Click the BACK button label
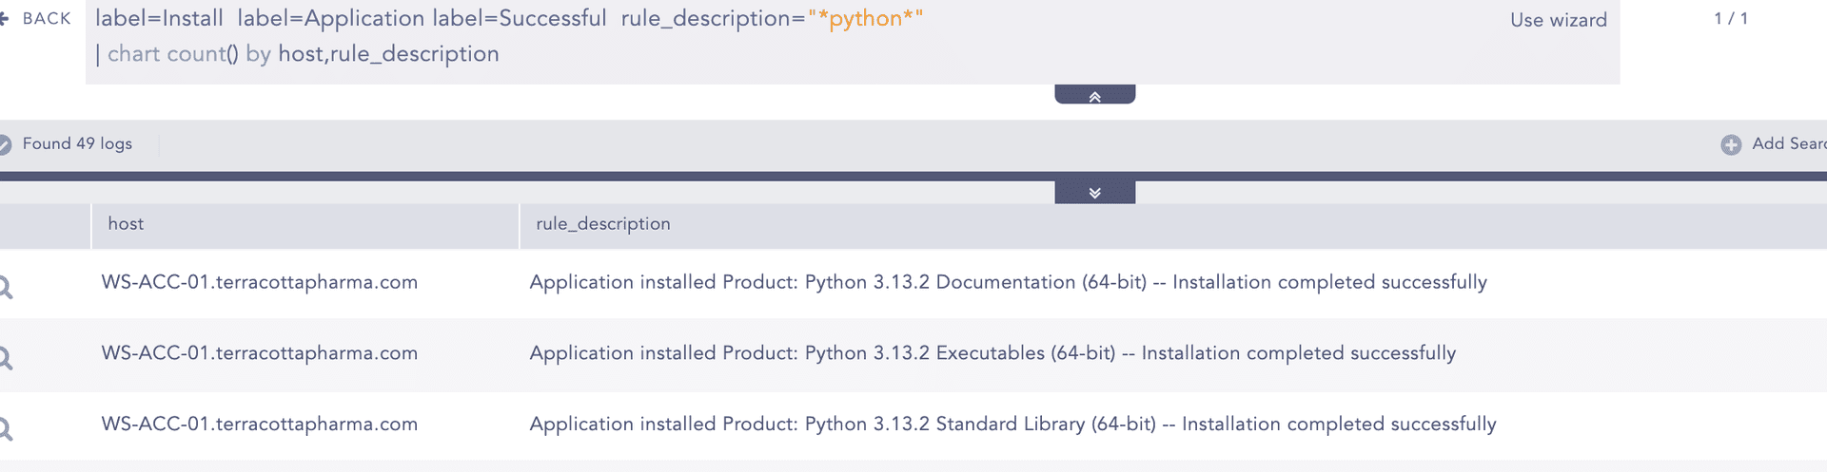 click(47, 19)
